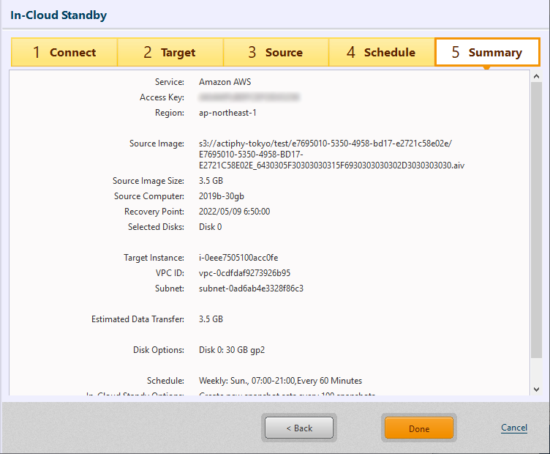Click the orange Done button

pyautogui.click(x=419, y=428)
